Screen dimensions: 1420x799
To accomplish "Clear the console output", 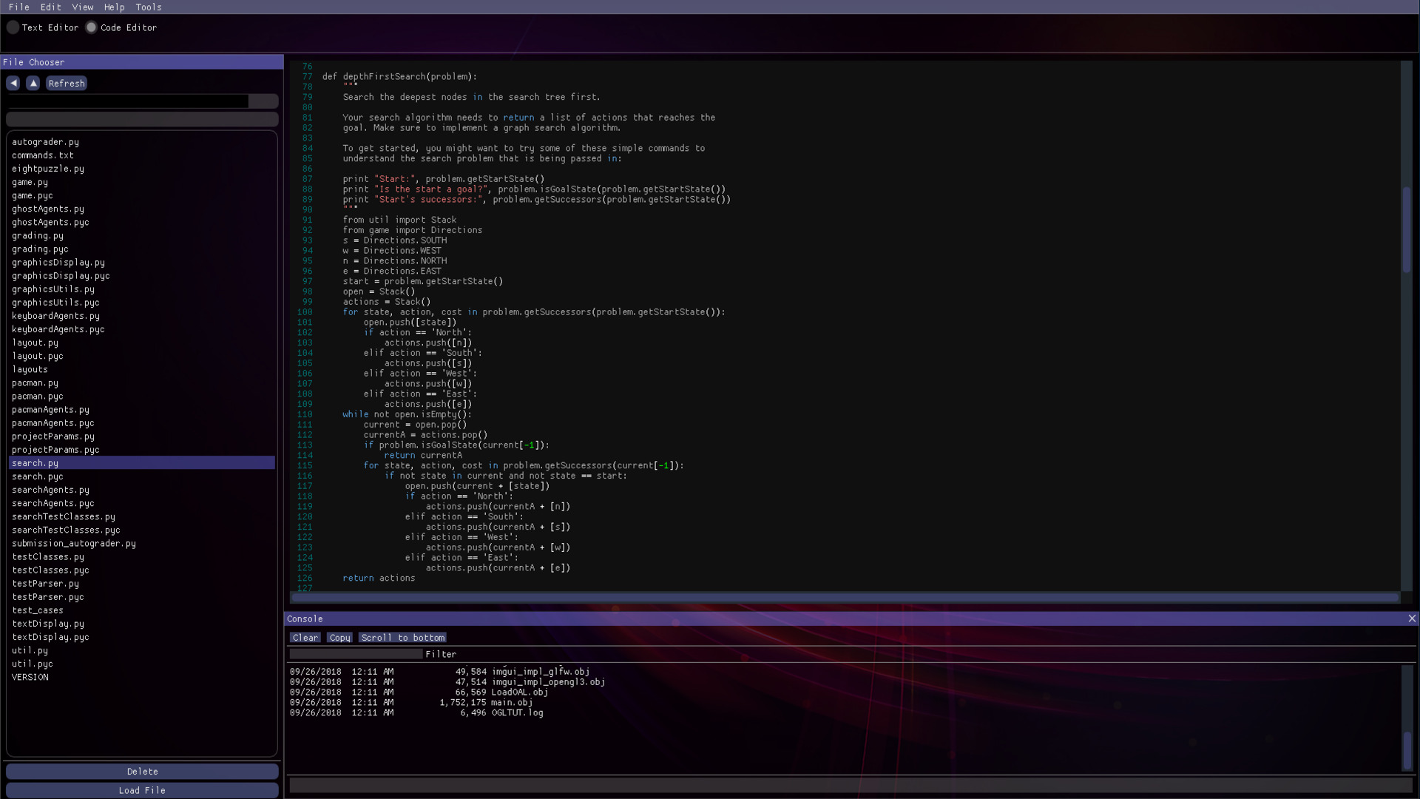I will [x=305, y=638].
